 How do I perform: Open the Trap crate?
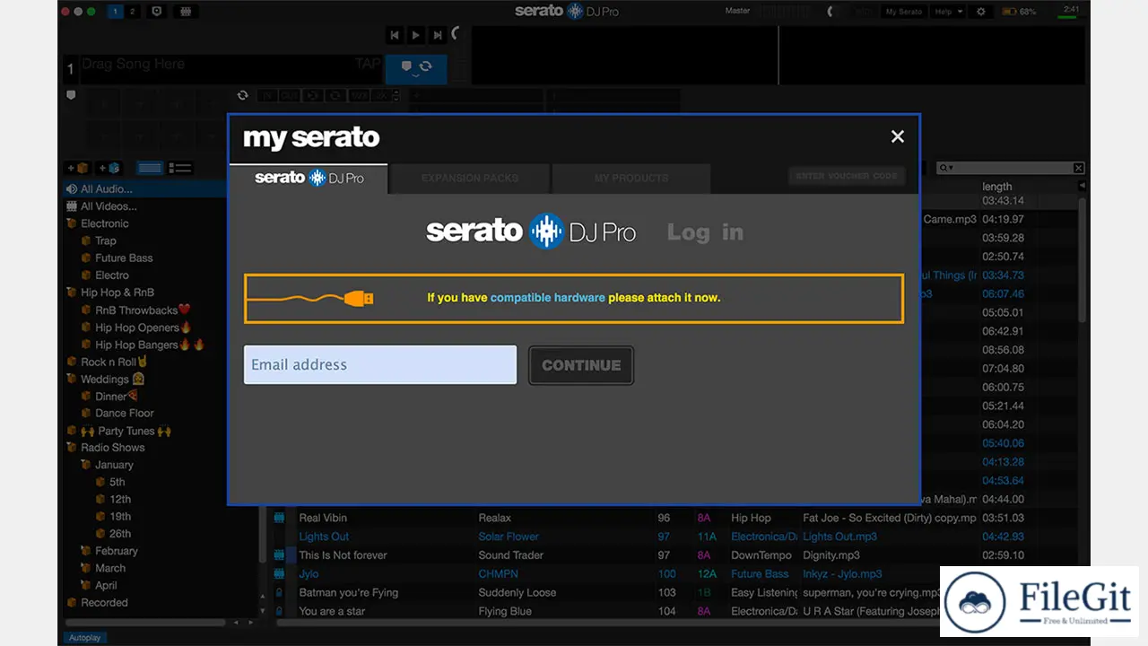[x=106, y=240]
